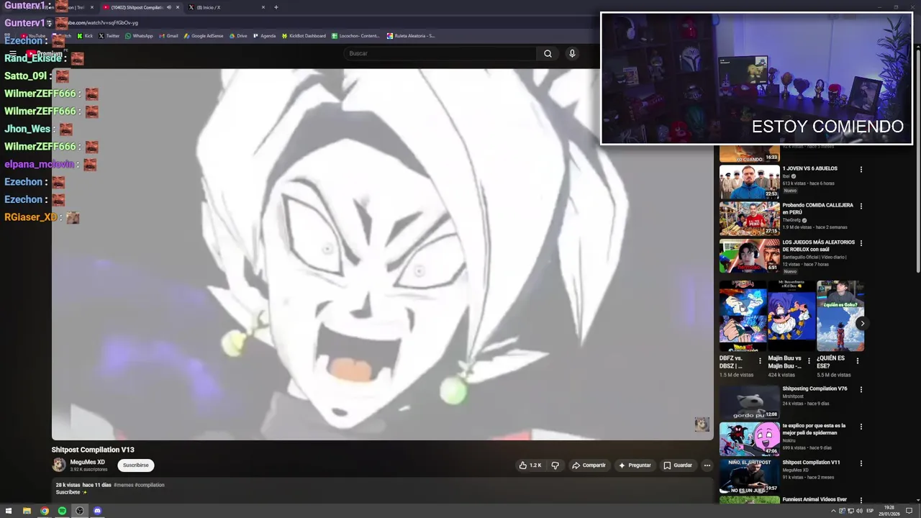Open options menu for ROBLOX con saúl video

click(861, 243)
